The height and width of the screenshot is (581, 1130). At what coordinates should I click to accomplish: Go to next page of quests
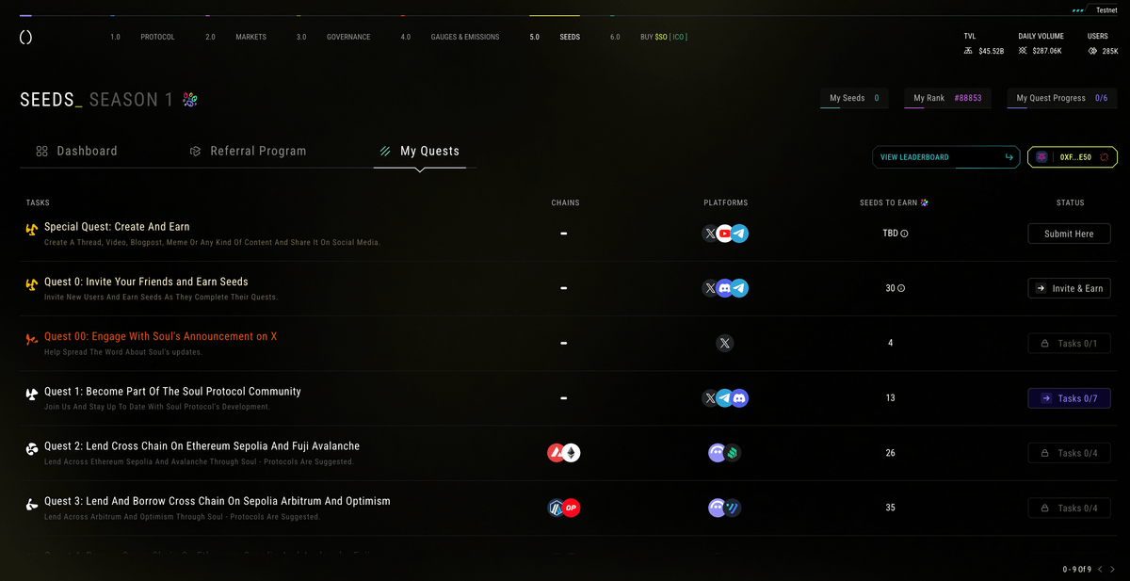pos(1112,569)
